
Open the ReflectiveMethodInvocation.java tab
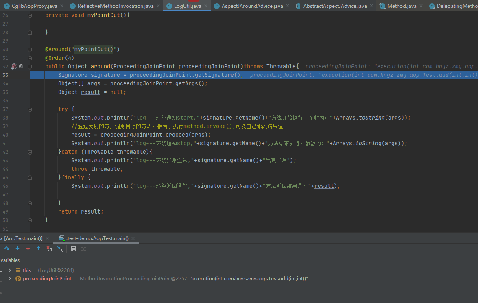[x=116, y=6]
